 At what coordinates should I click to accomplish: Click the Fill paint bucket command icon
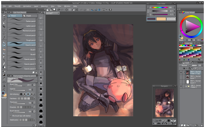73,10
